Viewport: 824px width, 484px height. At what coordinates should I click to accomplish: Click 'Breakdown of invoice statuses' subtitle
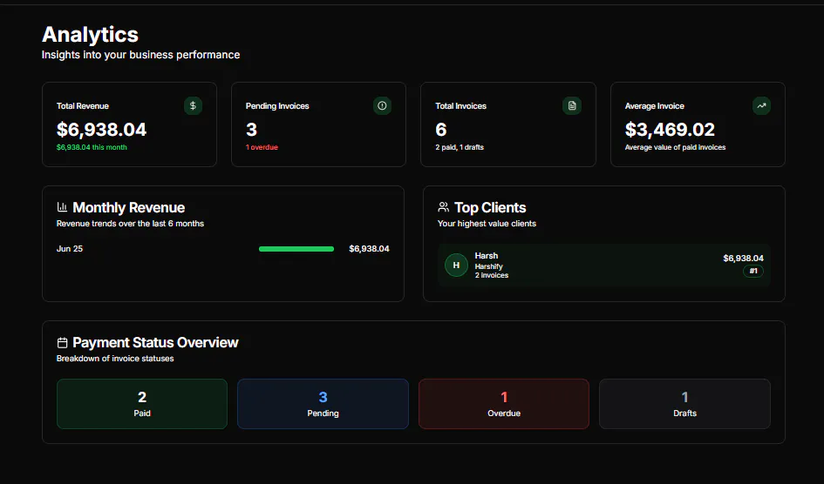(x=115, y=359)
